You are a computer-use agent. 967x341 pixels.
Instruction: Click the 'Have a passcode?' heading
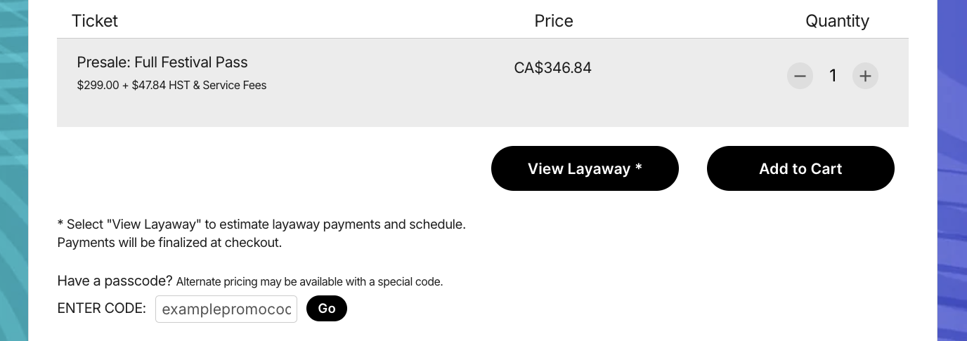tap(115, 281)
